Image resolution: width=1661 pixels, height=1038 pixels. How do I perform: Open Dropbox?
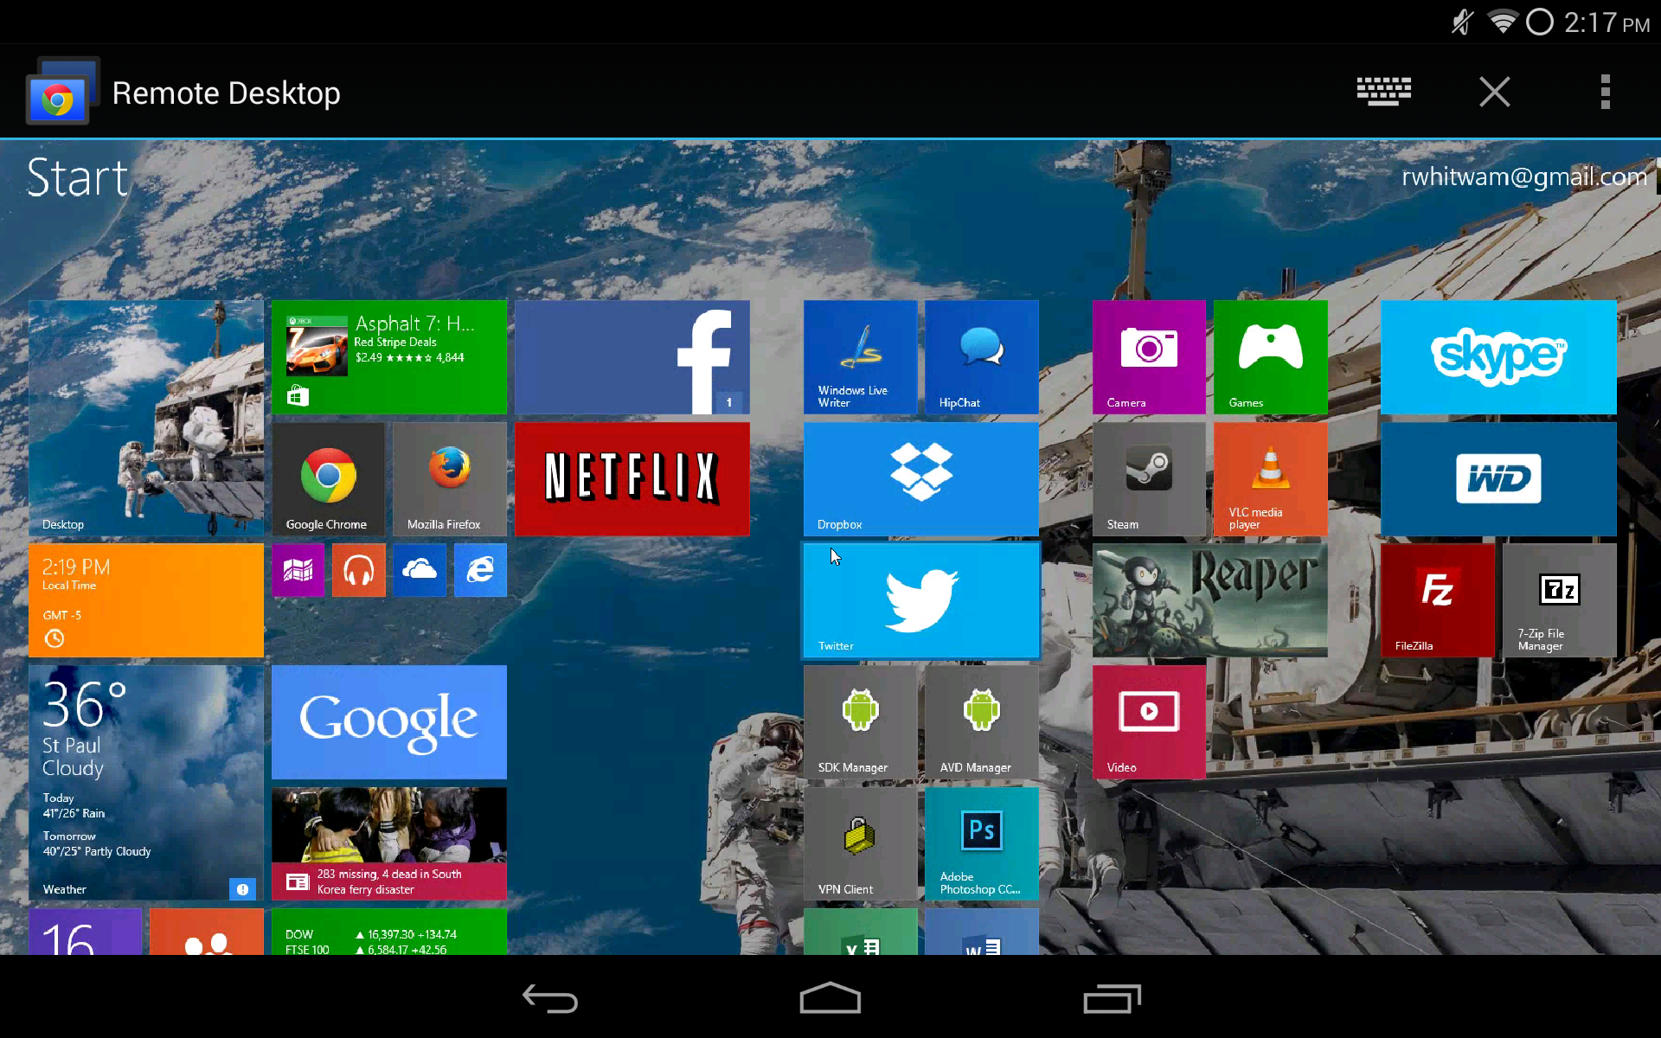coord(920,479)
